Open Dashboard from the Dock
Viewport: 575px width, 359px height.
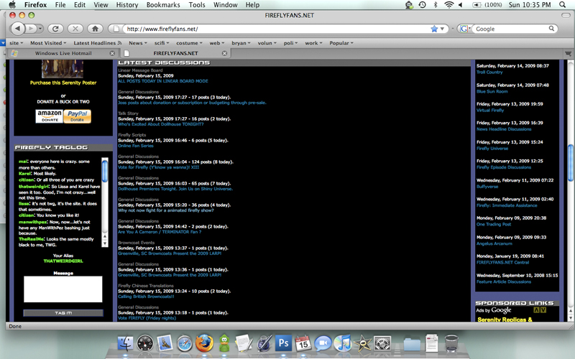(145, 344)
